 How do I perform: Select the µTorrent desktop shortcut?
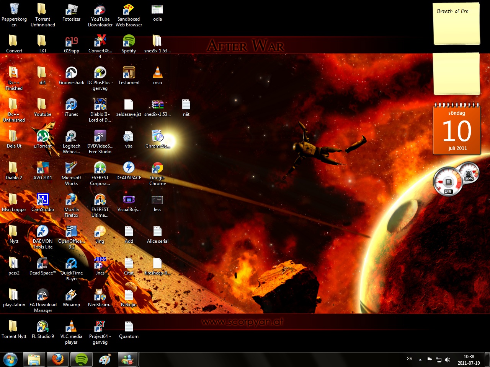[43, 136]
